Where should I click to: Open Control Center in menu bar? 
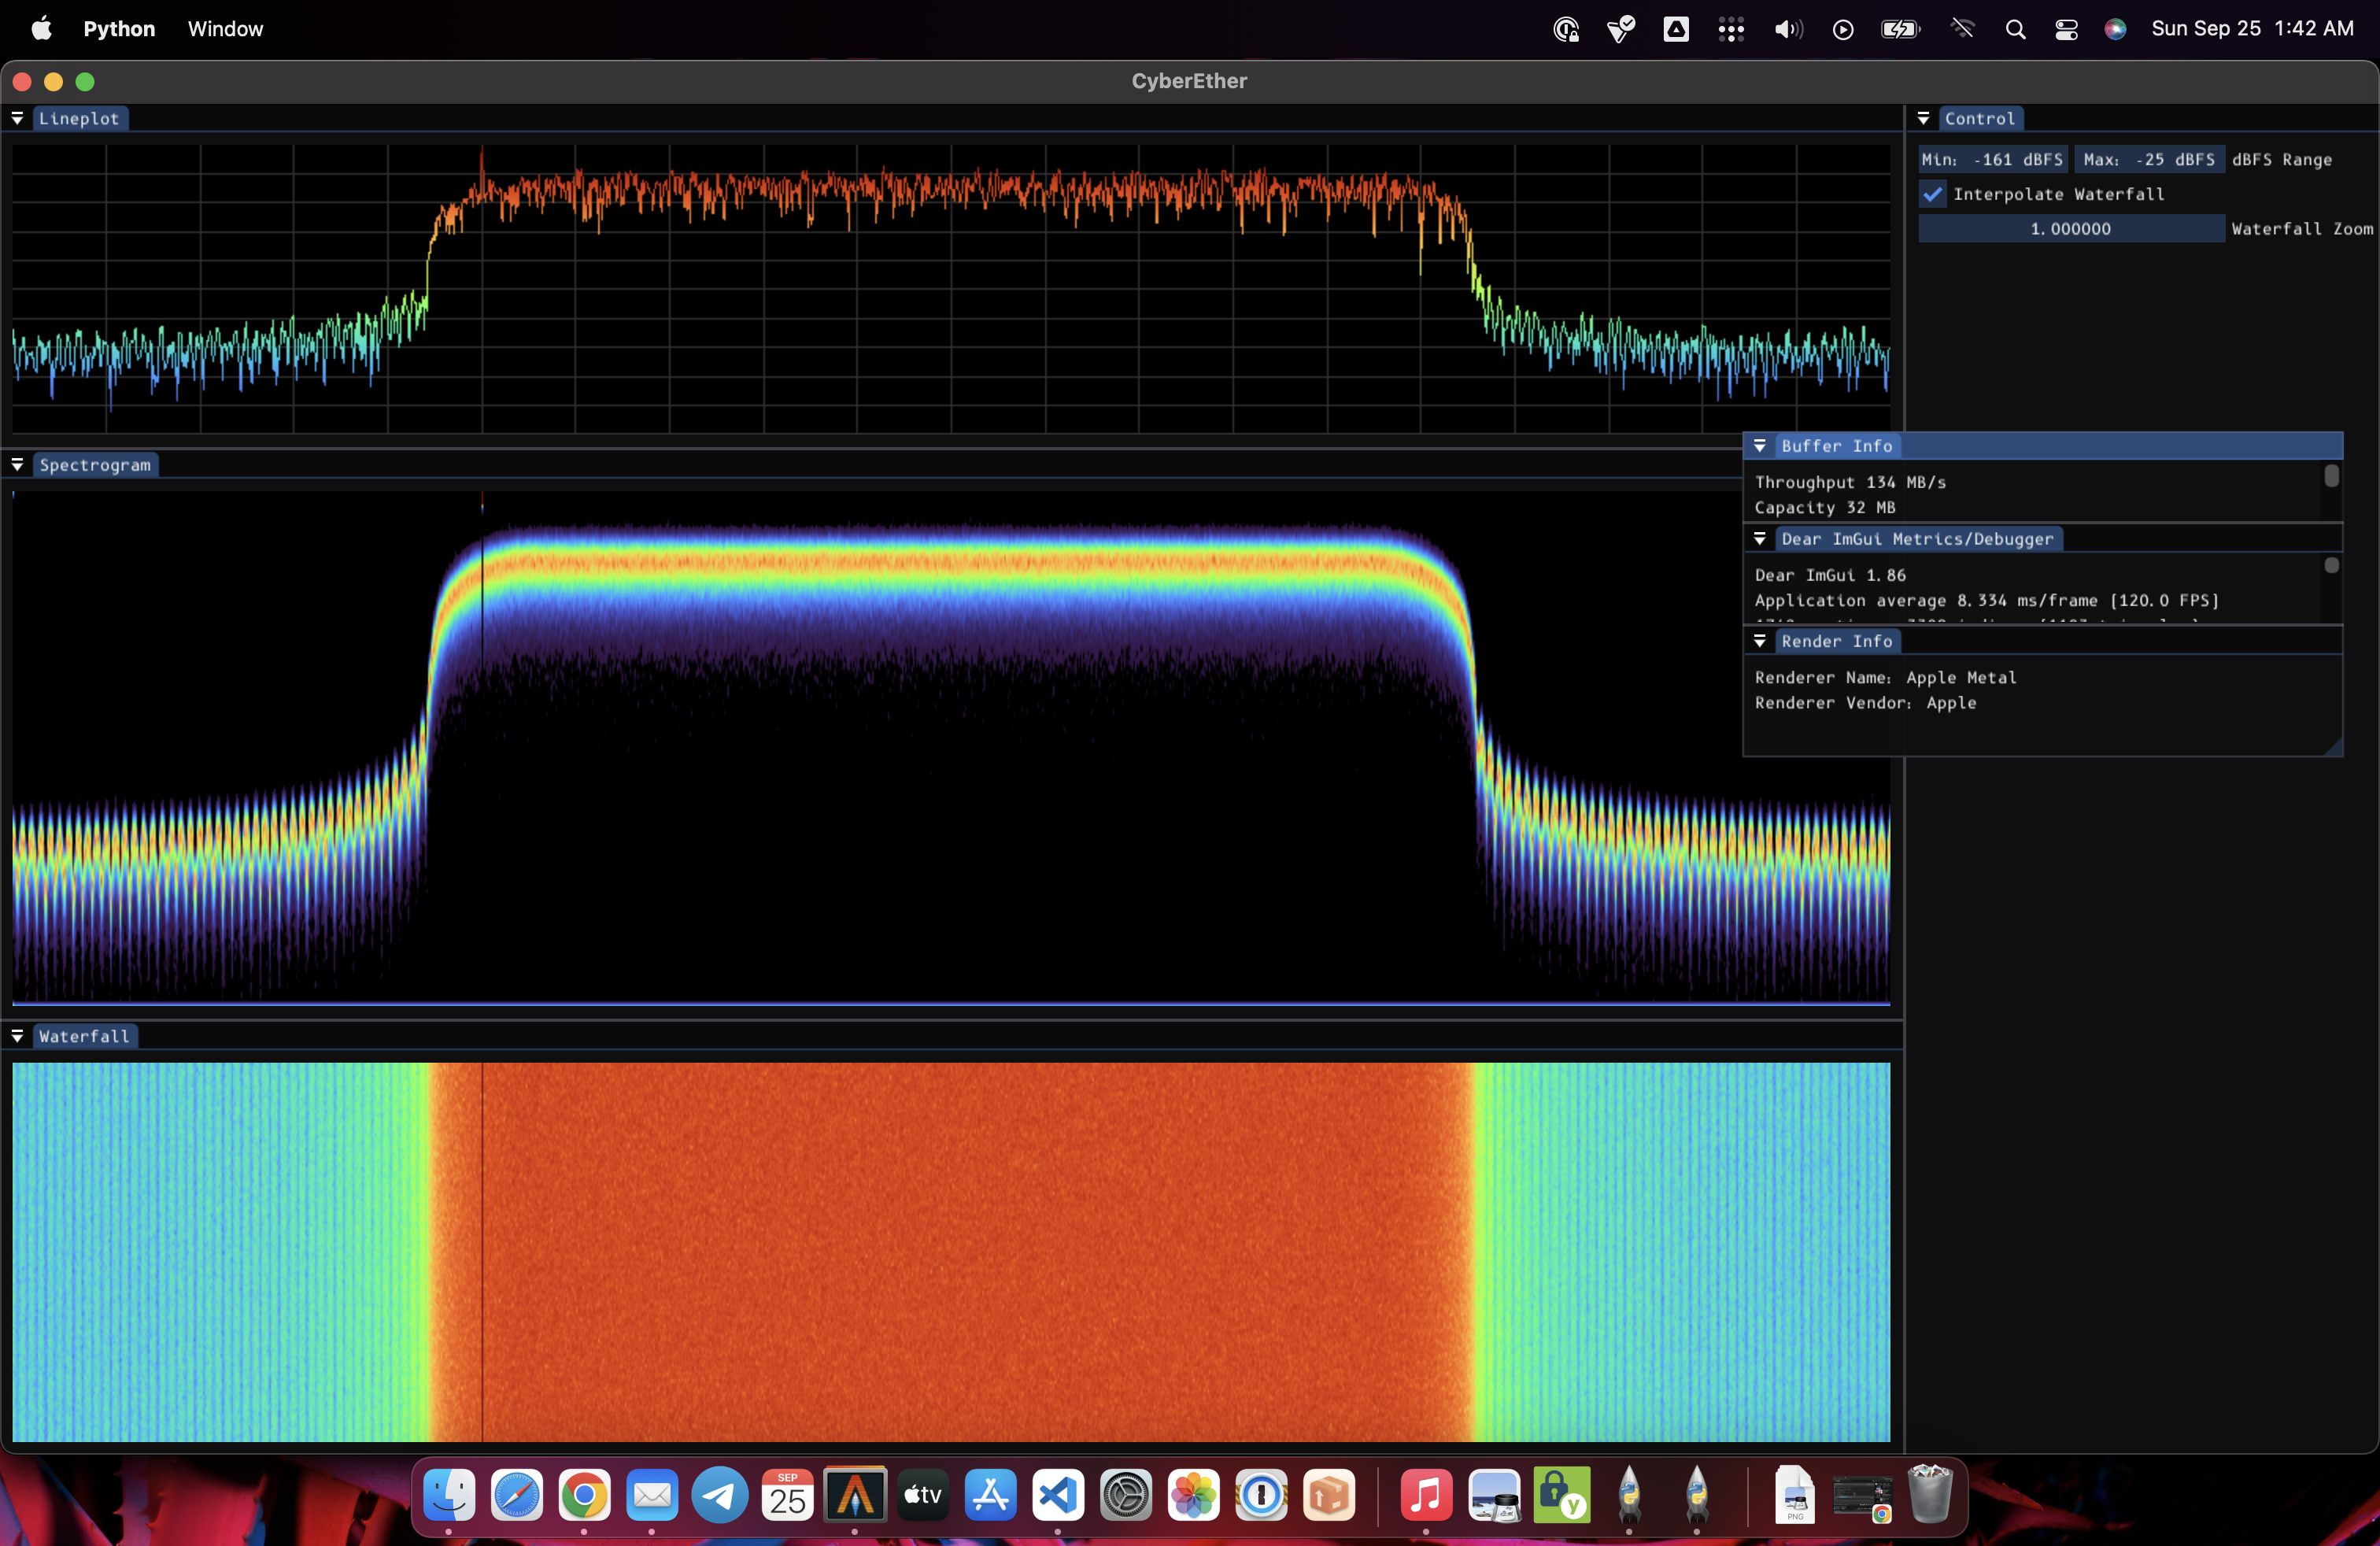click(x=2066, y=29)
